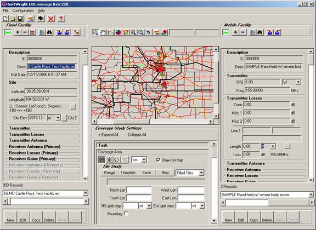This screenshot has height=230, width=316.
Task: Select the radial star coverage area icon
Action: pos(109,160)
